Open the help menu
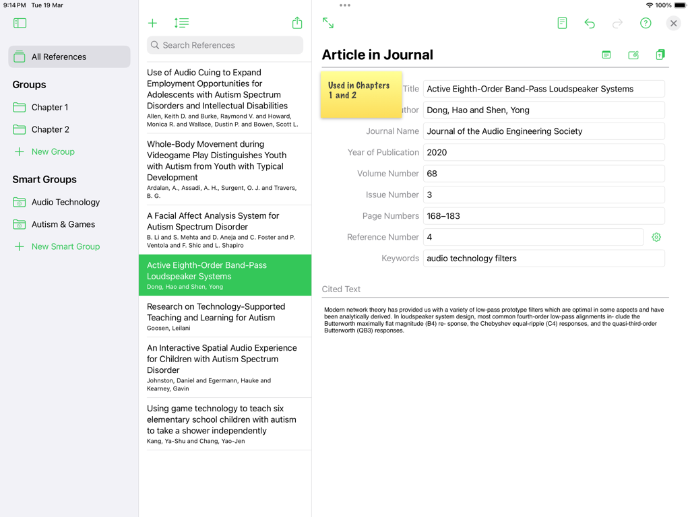The image size is (690, 517). pos(645,23)
